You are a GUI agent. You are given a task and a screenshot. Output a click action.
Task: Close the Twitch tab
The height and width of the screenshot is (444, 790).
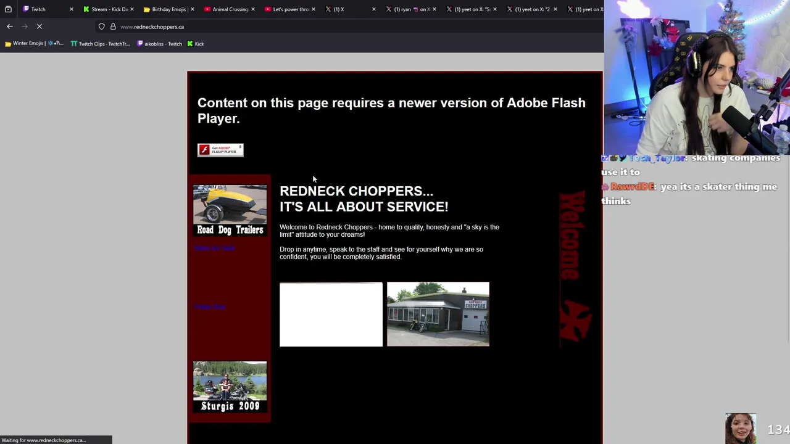pyautogui.click(x=72, y=9)
